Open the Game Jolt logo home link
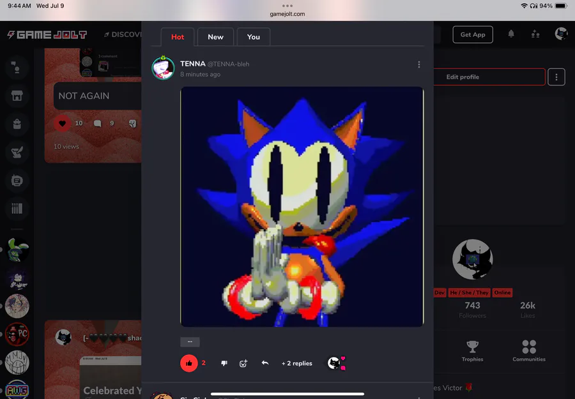This screenshot has width=575, height=399. point(47,35)
